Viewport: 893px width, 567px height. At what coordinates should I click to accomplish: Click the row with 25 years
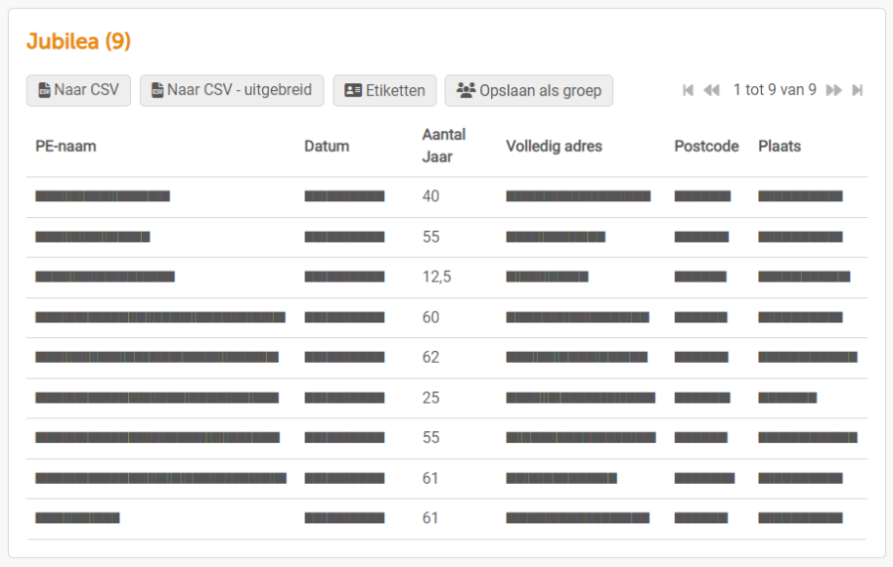click(x=431, y=397)
